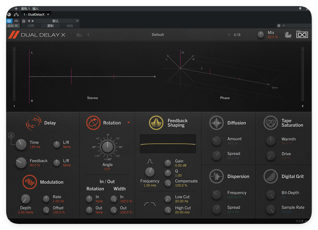The height and width of the screenshot is (230, 318).
Task: Go to previous preset with left arrow
Action: pos(88,35)
